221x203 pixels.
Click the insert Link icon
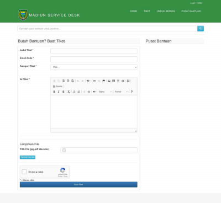94,81
